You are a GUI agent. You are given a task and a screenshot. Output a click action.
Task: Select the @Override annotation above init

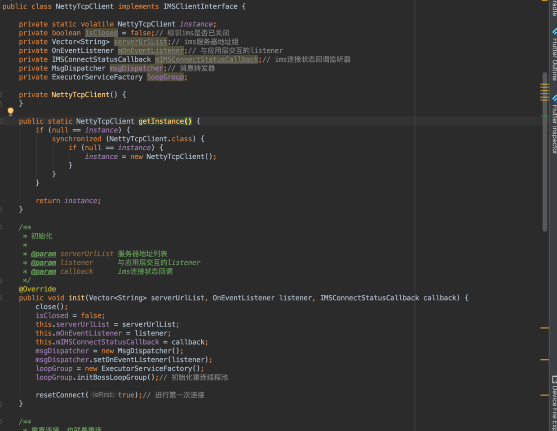point(37,289)
